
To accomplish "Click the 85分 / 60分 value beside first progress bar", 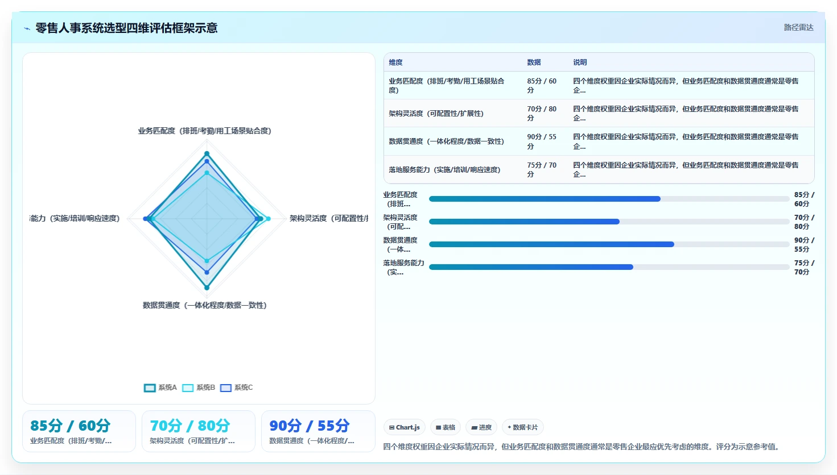I will tap(804, 199).
